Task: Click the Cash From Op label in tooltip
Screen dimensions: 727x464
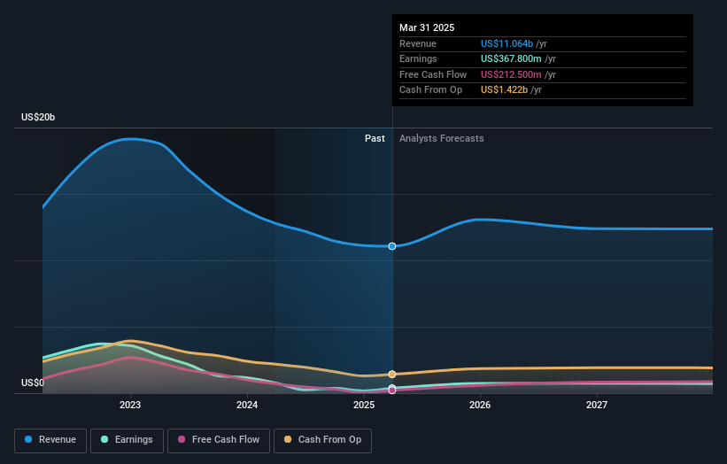Action: pyautogui.click(x=430, y=90)
